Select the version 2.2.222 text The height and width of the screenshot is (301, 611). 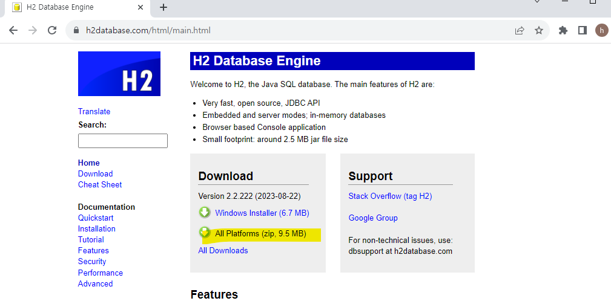249,196
